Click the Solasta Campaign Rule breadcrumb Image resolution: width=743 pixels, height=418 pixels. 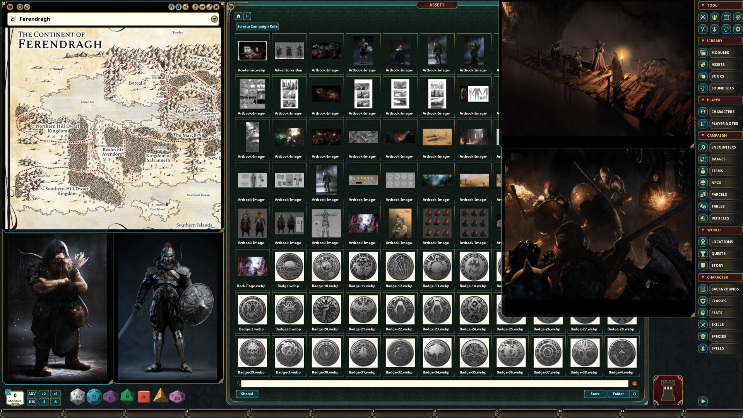(257, 26)
